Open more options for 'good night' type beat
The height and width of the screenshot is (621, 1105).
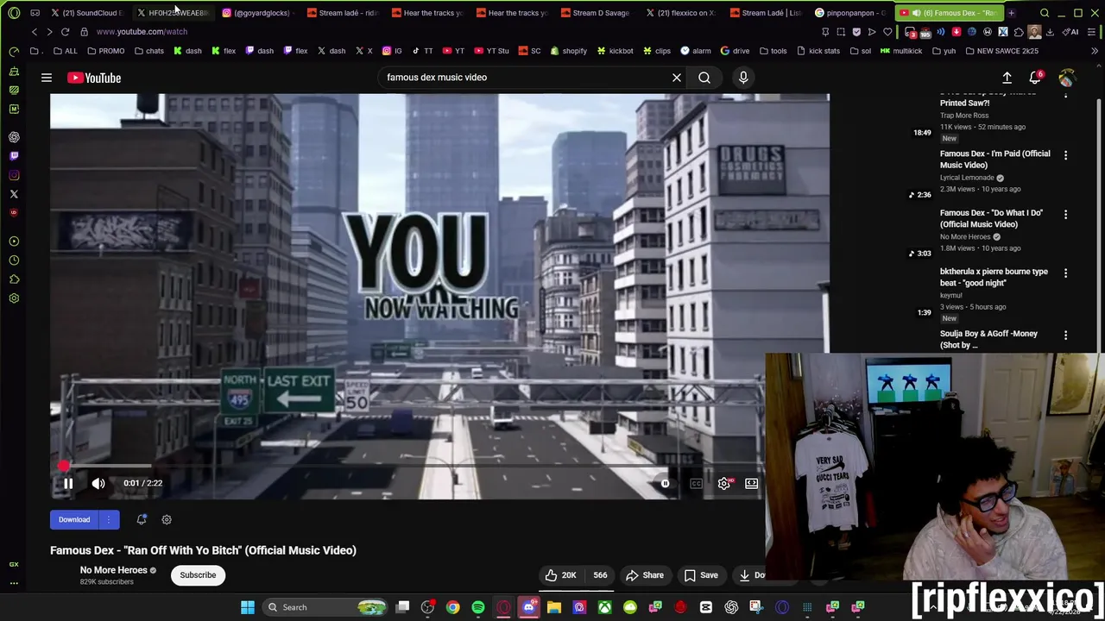click(1065, 273)
